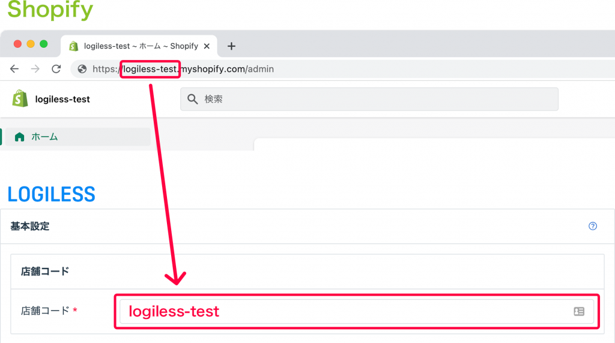Viewport: 615px width, 343px height.
Task: Click the logiless-test store name link
Action: [x=62, y=99]
